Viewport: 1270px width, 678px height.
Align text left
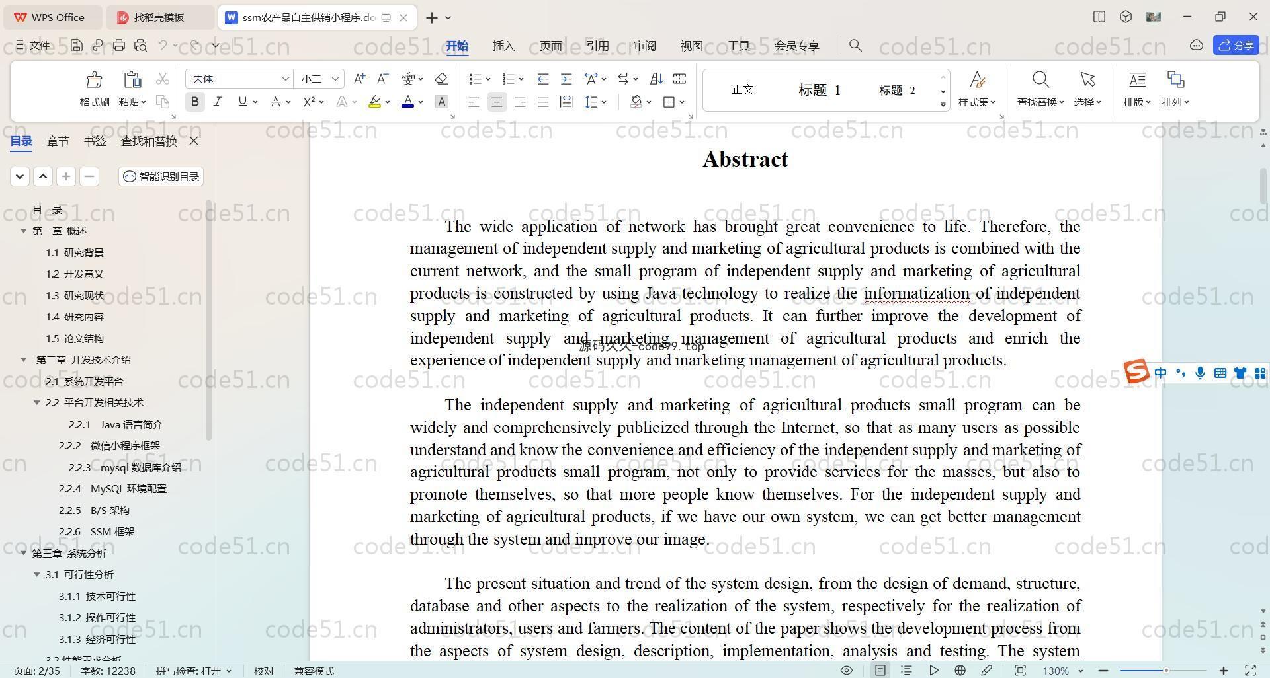click(x=474, y=102)
